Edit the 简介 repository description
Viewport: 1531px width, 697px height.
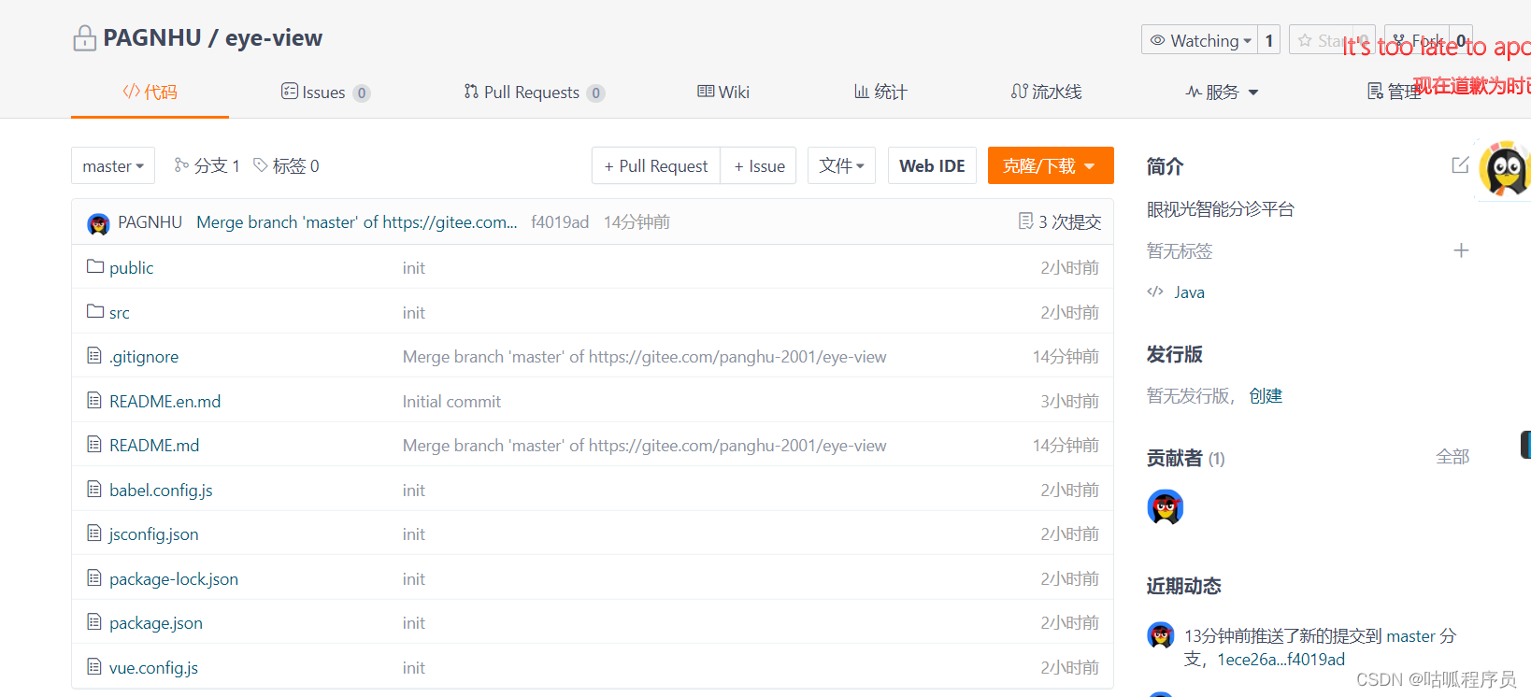pyautogui.click(x=1461, y=165)
